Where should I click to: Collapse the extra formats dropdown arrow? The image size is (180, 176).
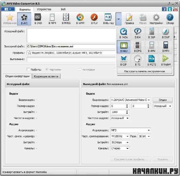click(x=118, y=19)
